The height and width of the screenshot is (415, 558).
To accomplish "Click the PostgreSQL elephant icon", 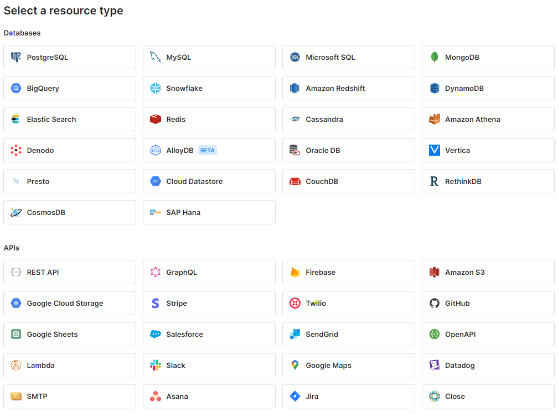I will [15, 57].
